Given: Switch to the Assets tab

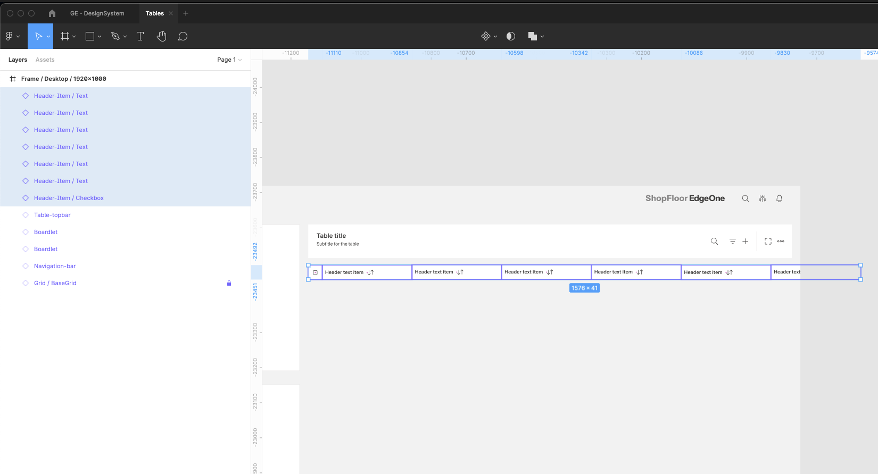Looking at the screenshot, I should 45,60.
